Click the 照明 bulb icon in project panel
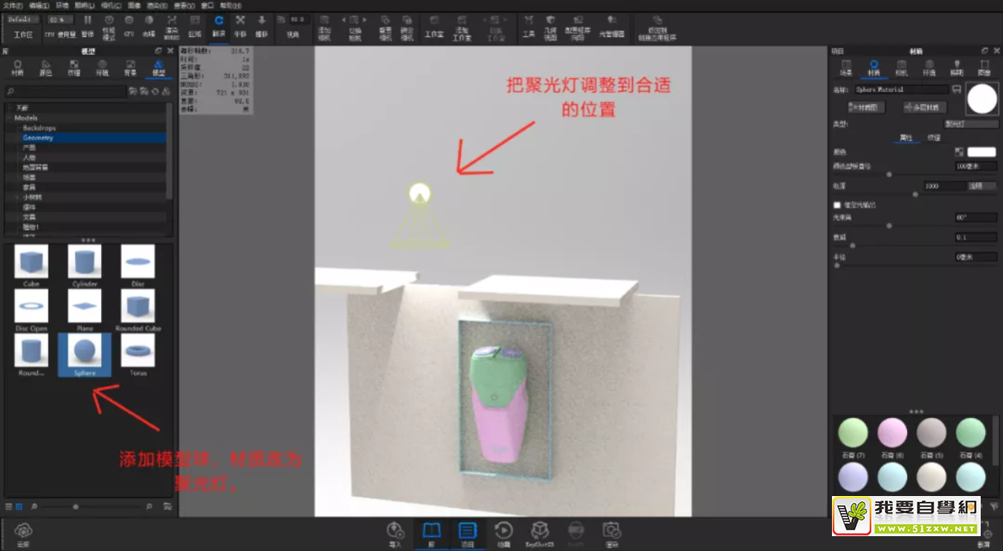The width and height of the screenshot is (1003, 551). pyautogui.click(x=957, y=67)
